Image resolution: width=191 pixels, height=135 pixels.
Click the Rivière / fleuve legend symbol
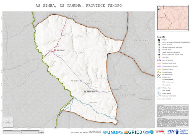[x=159, y=93]
